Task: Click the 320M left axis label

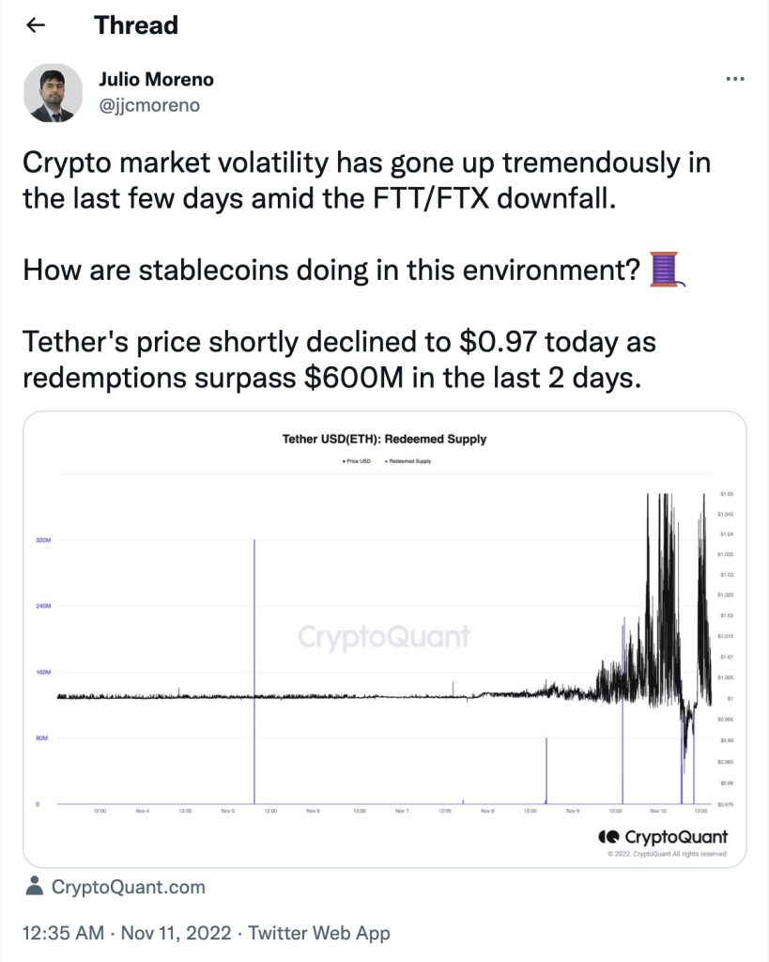Action: click(x=42, y=541)
